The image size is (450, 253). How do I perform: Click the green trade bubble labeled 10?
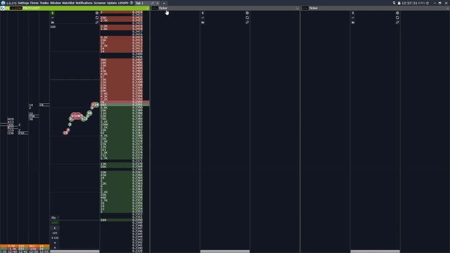(x=89, y=113)
